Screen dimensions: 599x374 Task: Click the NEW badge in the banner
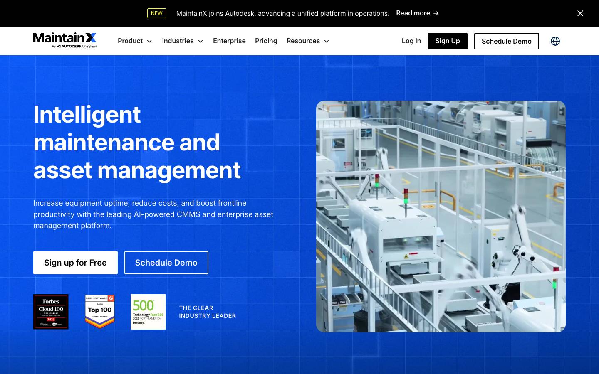(x=157, y=13)
